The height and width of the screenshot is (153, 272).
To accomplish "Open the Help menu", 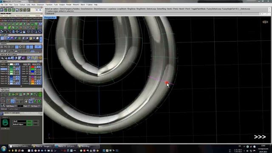I will [x=96, y=5].
